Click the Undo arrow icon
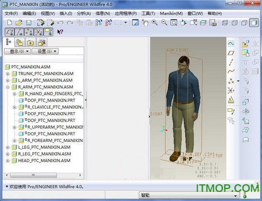 click(x=60, y=23)
